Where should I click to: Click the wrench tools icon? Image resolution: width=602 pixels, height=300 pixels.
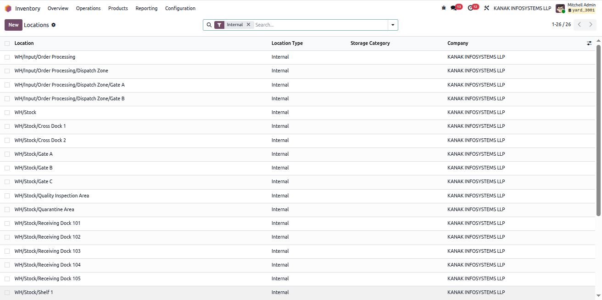[x=487, y=8]
